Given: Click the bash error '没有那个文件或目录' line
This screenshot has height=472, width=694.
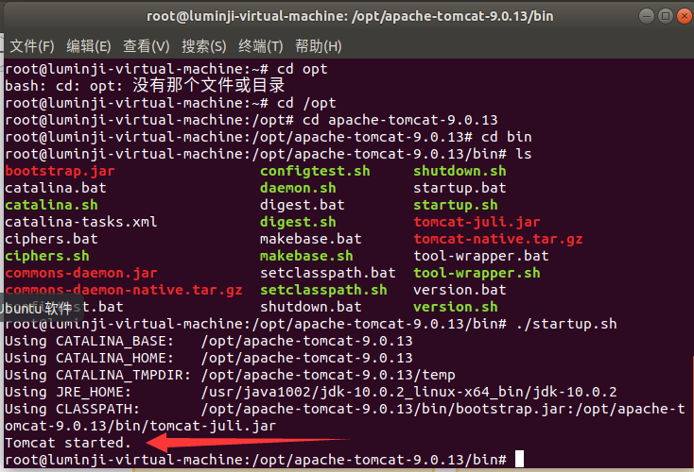Looking at the screenshot, I should (x=145, y=86).
